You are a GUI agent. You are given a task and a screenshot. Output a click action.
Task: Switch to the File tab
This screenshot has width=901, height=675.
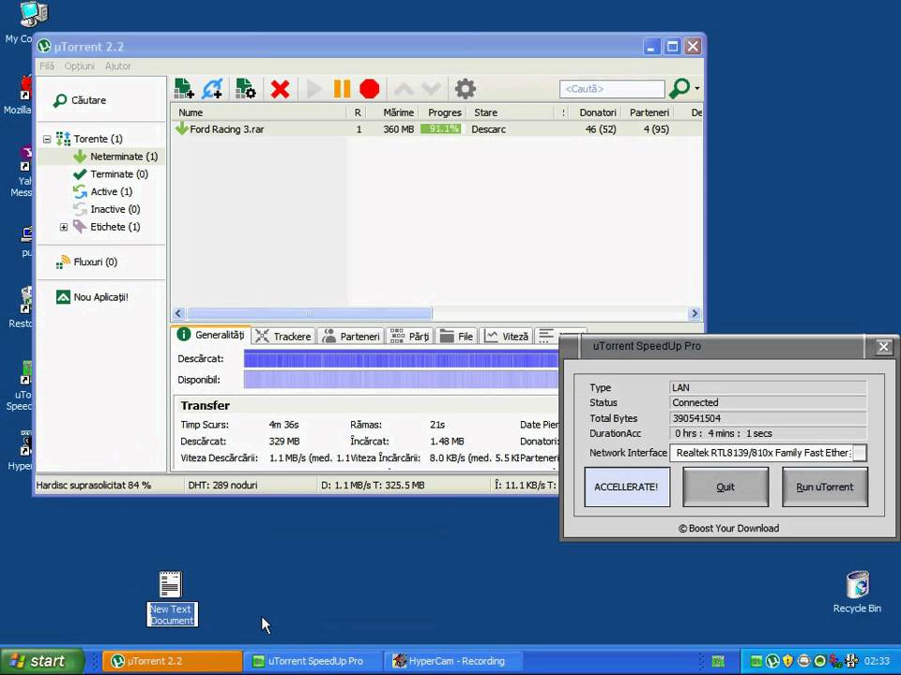[456, 337]
